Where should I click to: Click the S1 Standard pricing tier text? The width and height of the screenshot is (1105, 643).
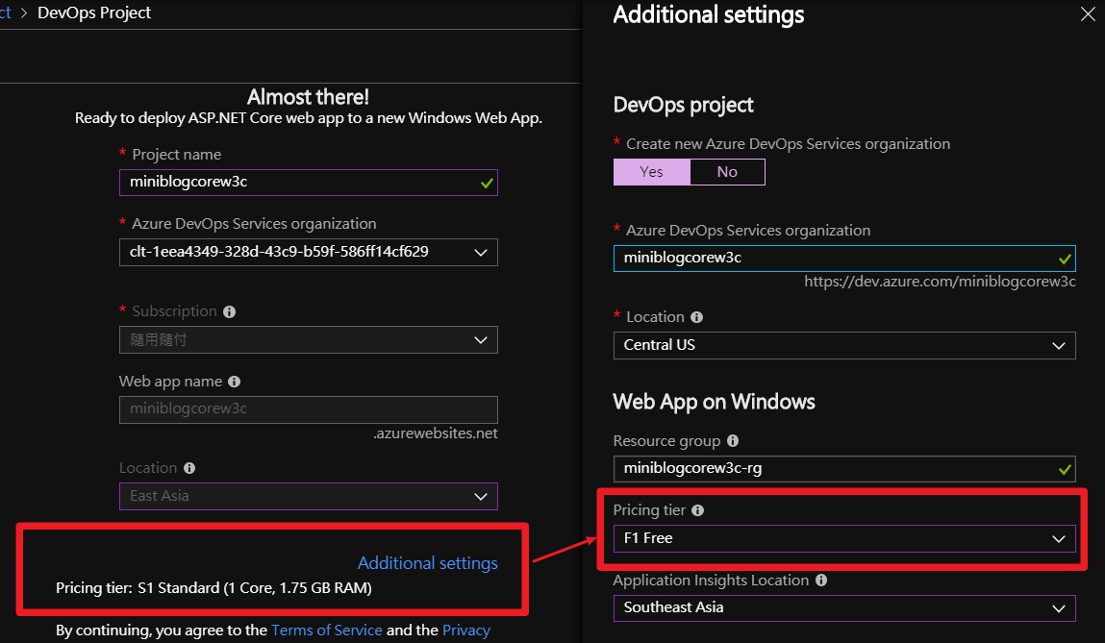pyautogui.click(x=255, y=588)
